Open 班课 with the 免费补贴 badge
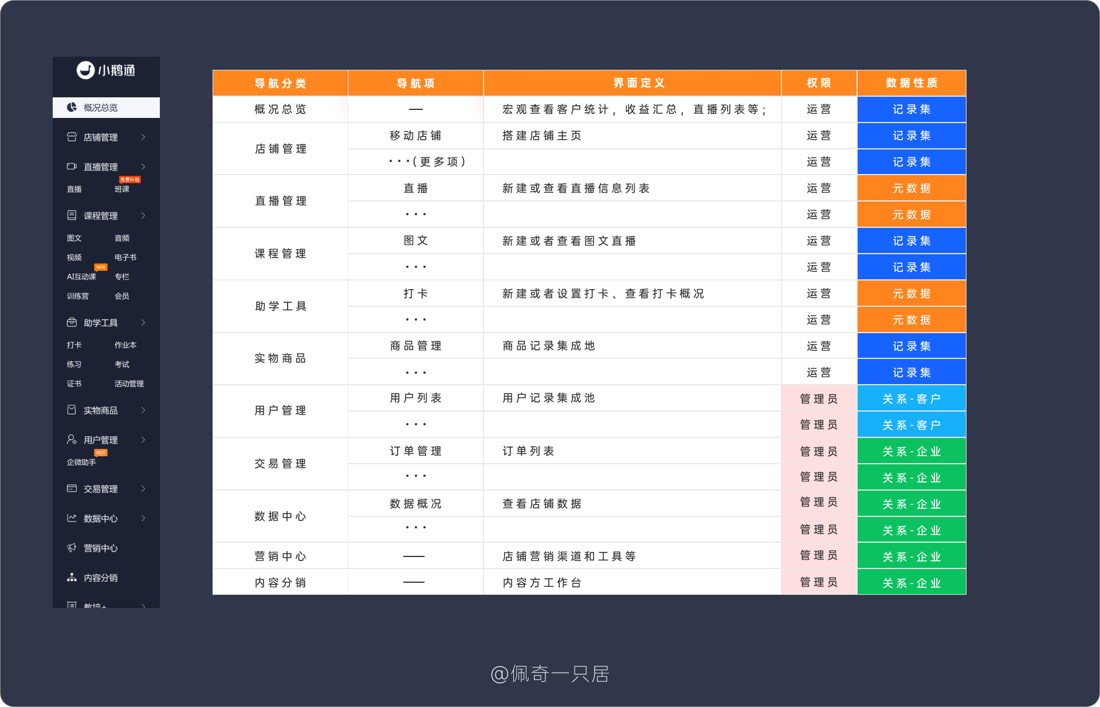This screenshot has height=707, width=1100. click(122, 189)
